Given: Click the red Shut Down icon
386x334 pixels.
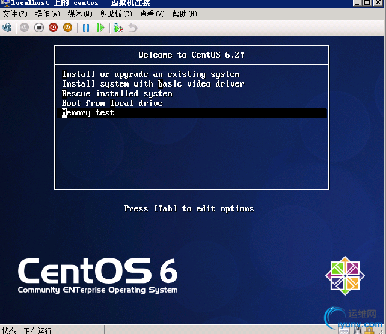Looking at the screenshot, I should pos(53,28).
